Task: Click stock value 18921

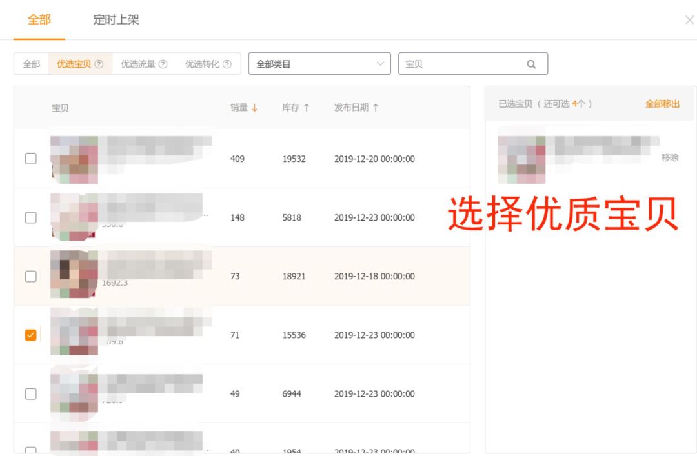Action: click(294, 276)
